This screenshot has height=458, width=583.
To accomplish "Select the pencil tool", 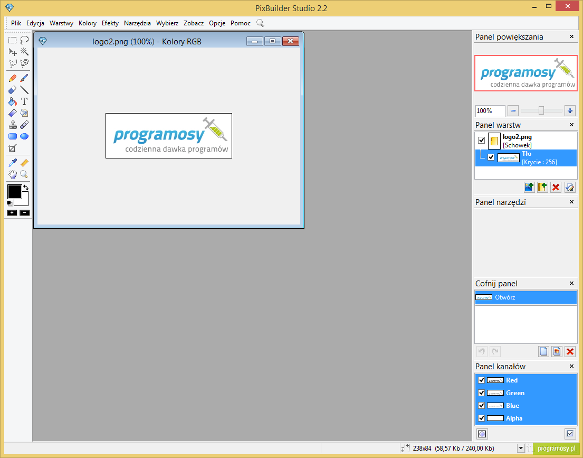I will coord(13,78).
